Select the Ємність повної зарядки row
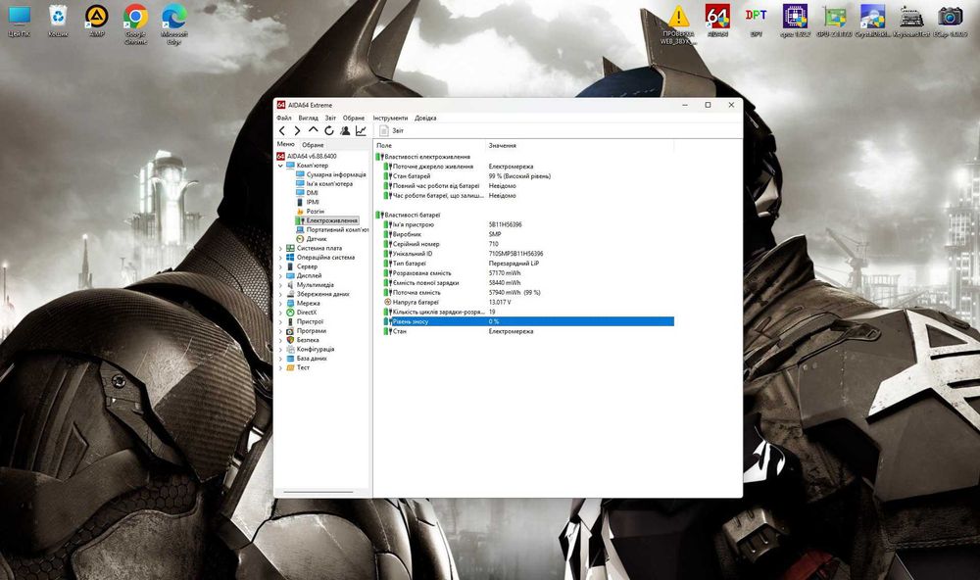Image resolution: width=980 pixels, height=580 pixels. pos(529,282)
